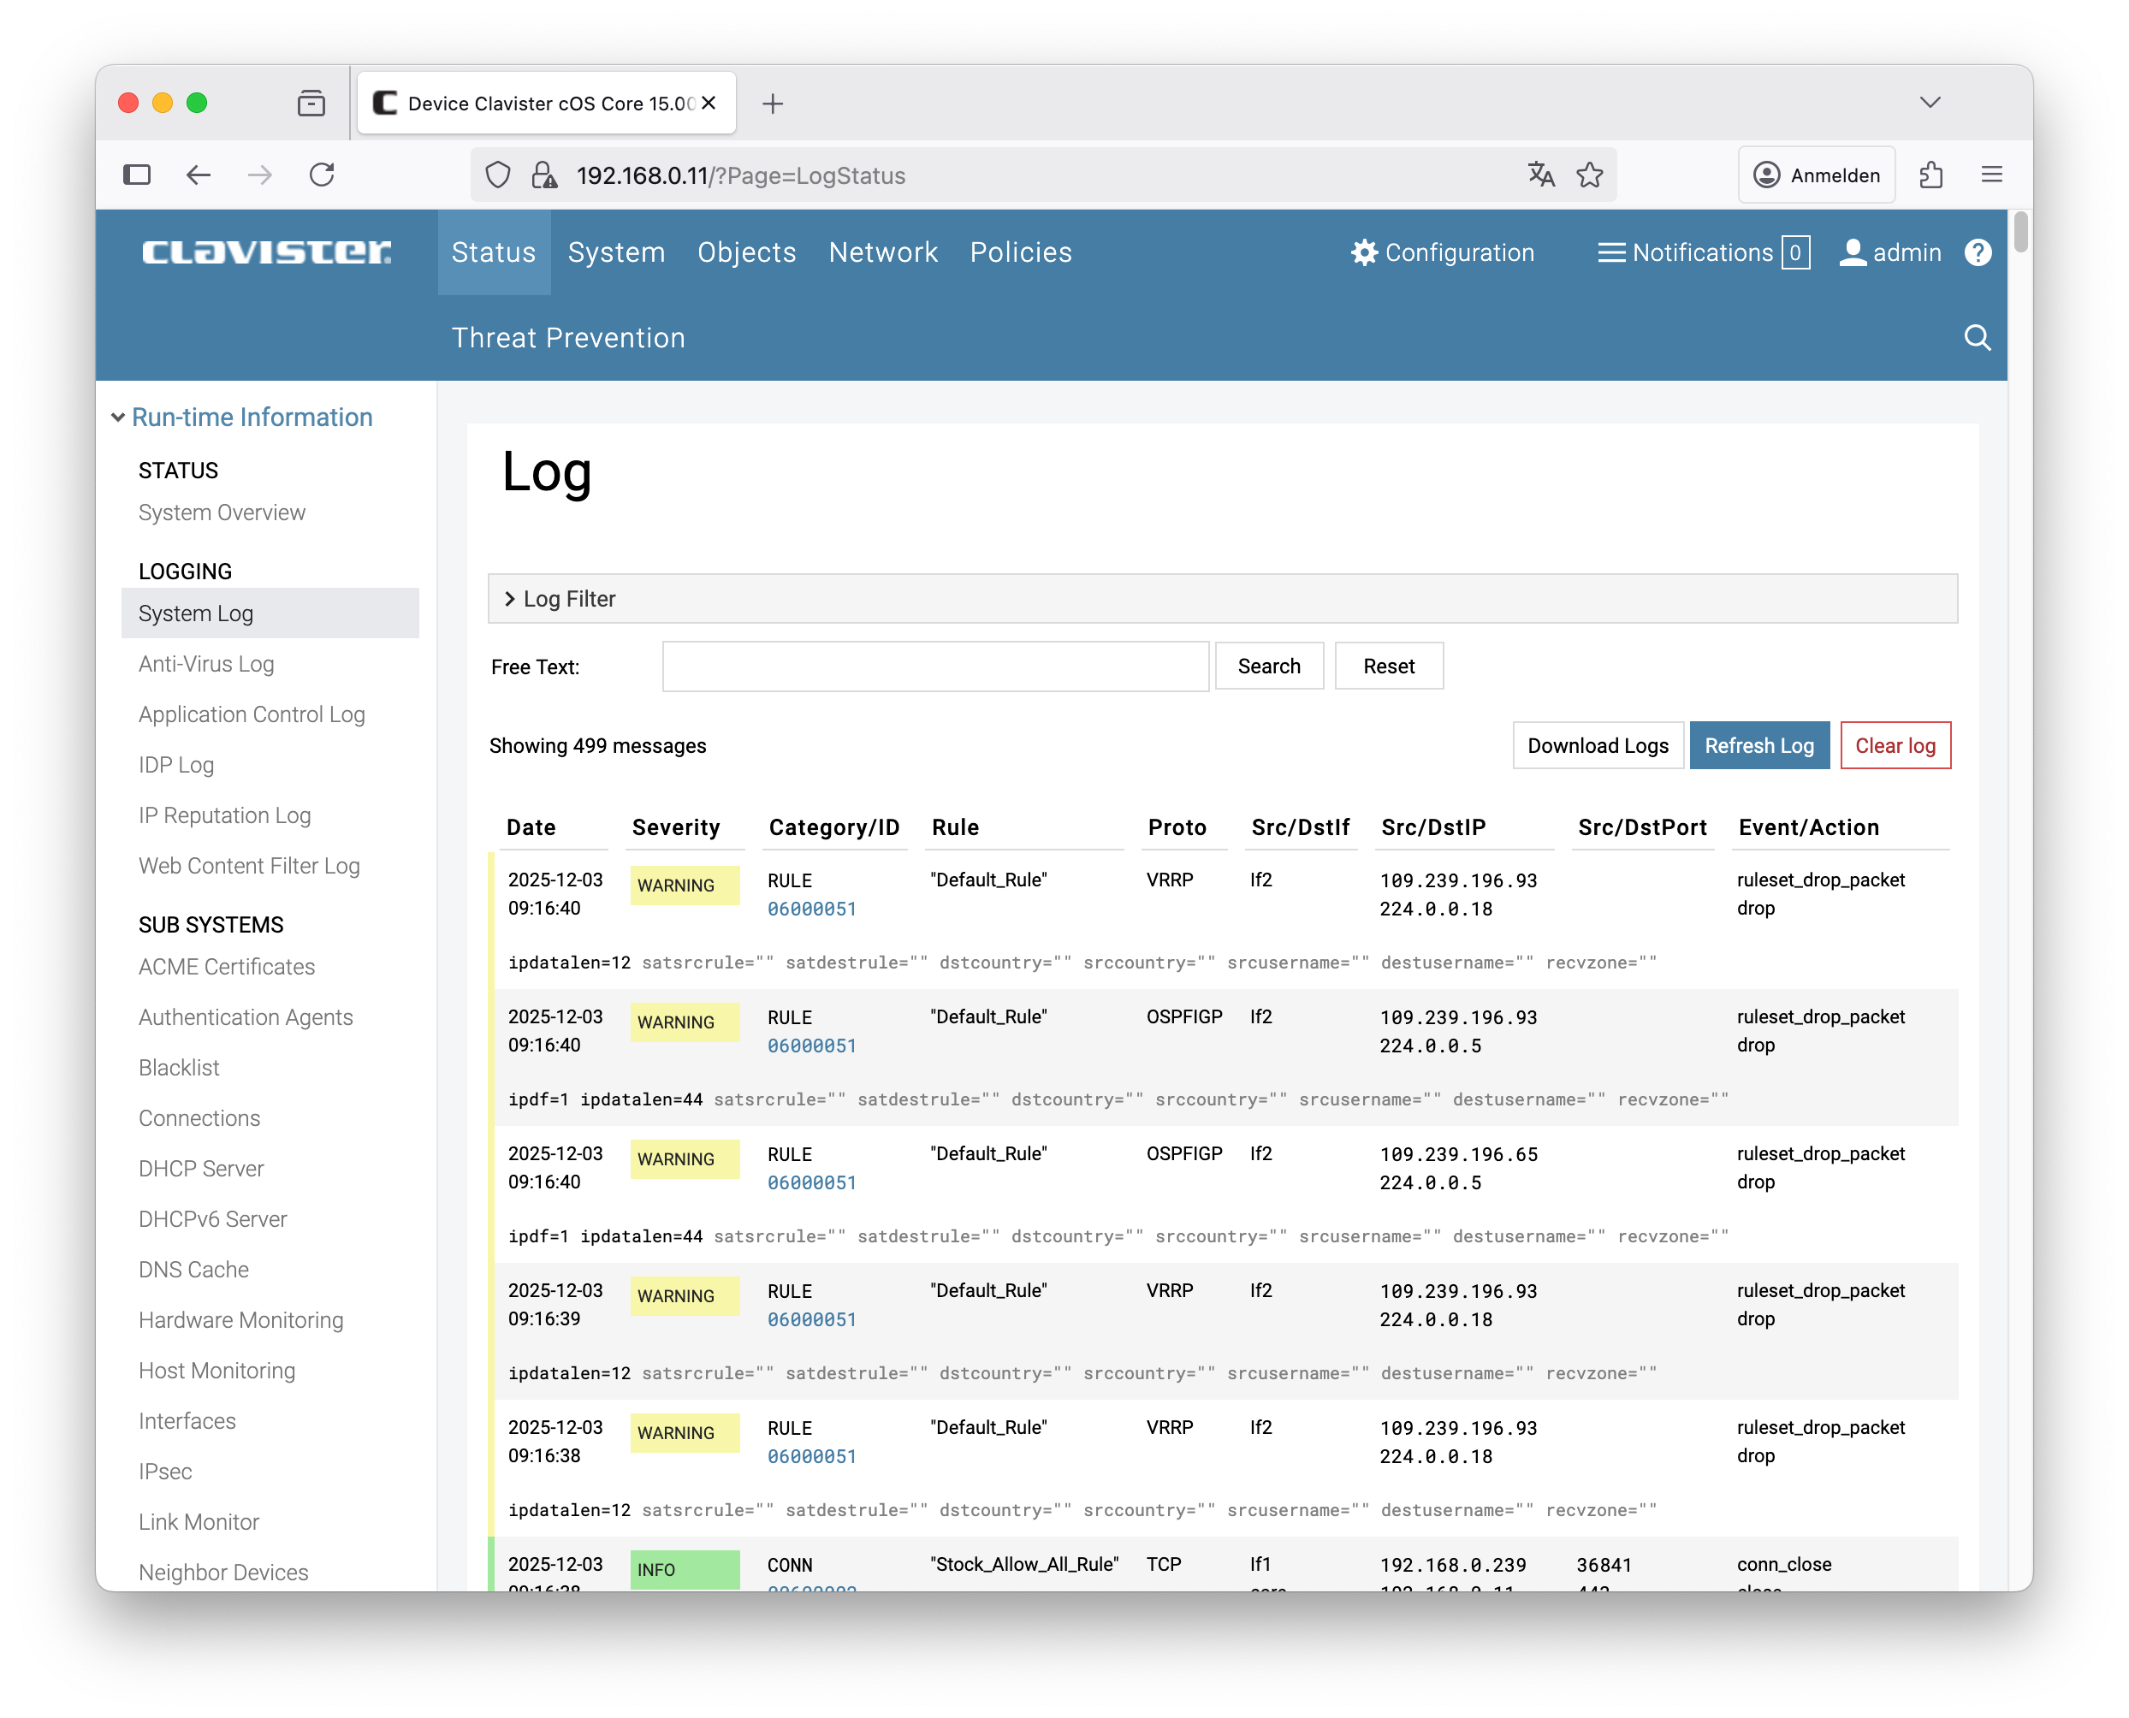Click the Clear log button
The height and width of the screenshot is (1718, 2129).
pyautogui.click(x=1895, y=745)
